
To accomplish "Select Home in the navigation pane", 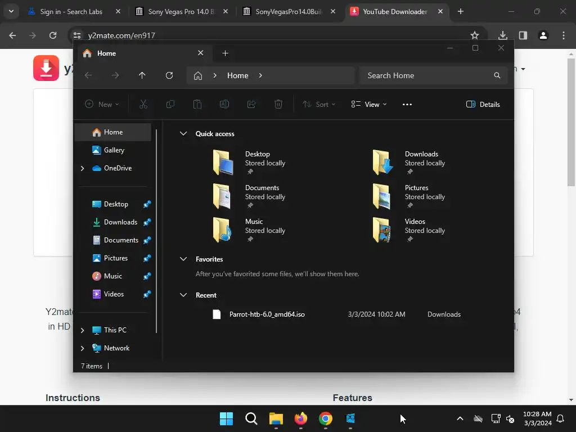I will (x=113, y=132).
